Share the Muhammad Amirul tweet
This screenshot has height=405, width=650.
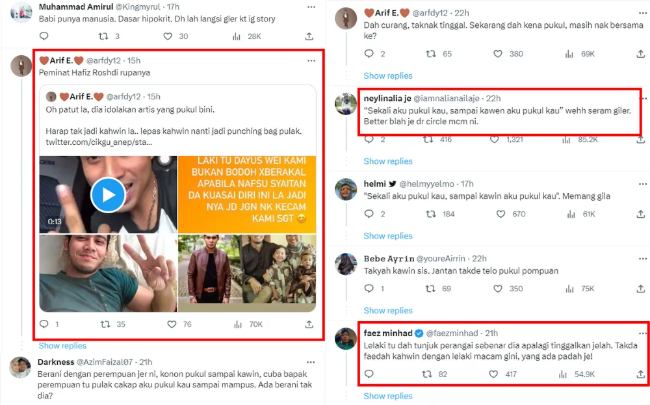[309, 36]
